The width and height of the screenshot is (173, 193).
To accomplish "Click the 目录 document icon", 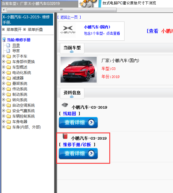I will coord(8,45).
